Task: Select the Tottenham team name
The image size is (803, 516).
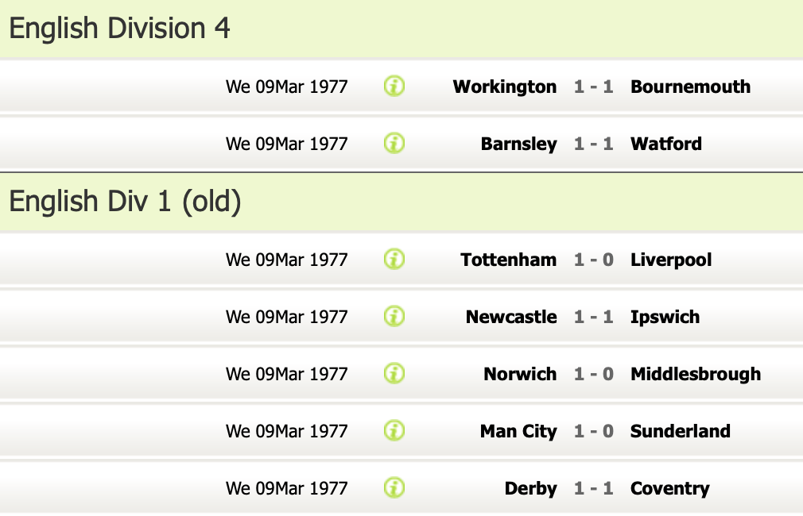Action: 508,260
